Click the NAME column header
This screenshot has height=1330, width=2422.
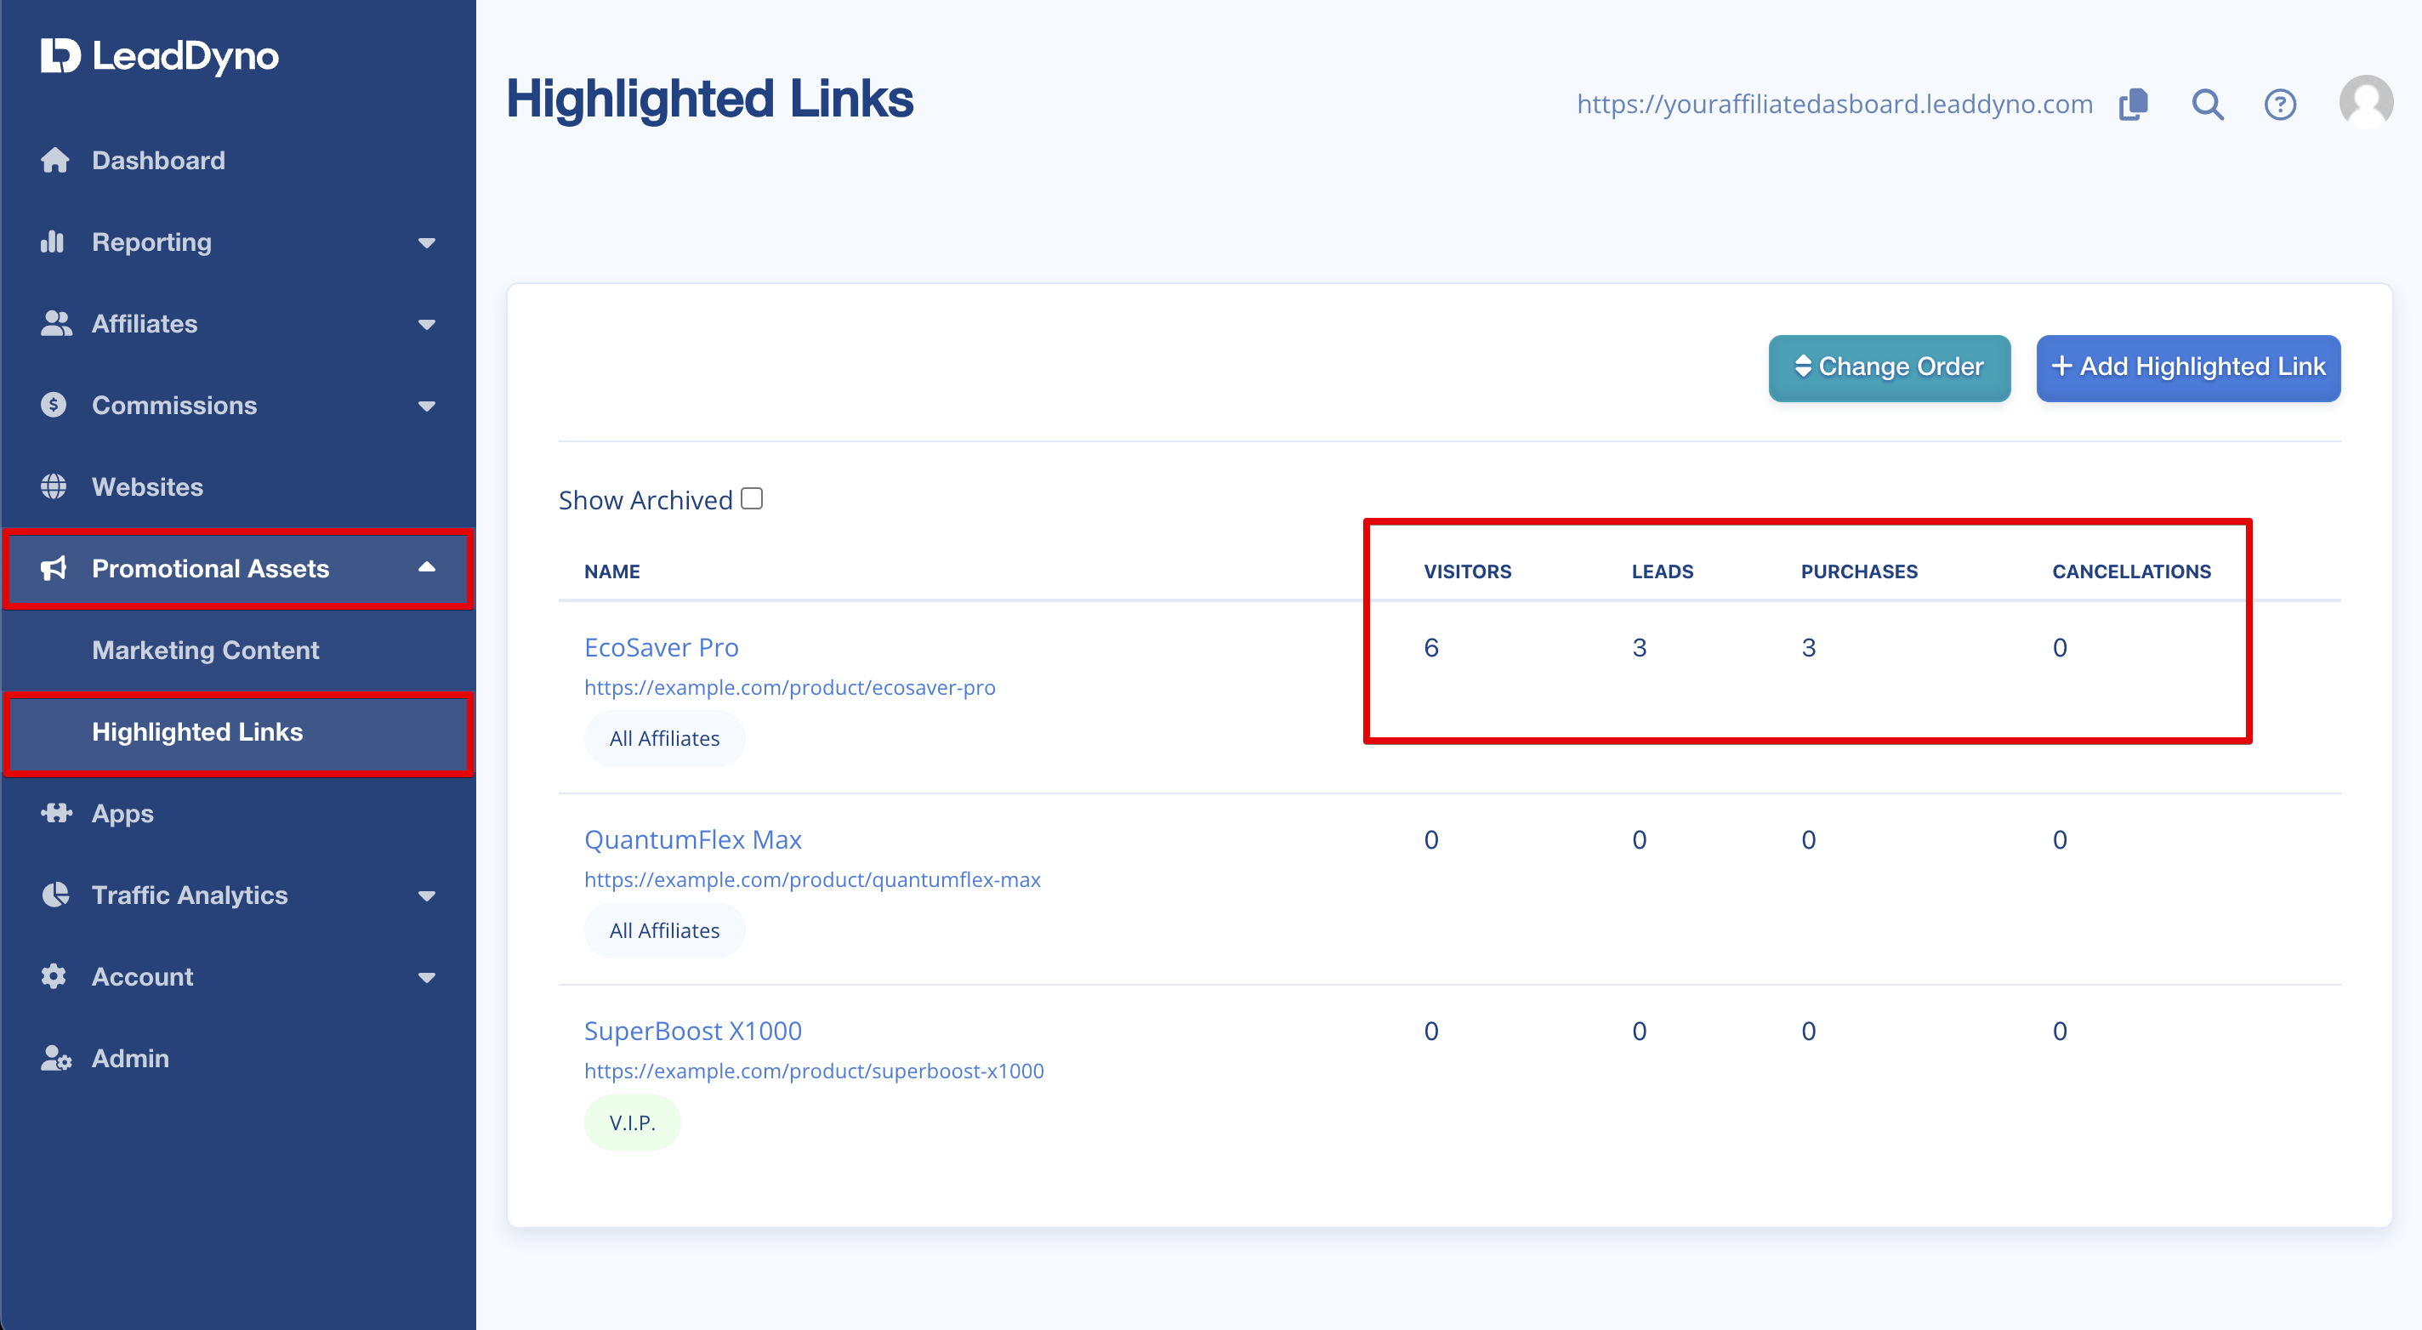(612, 571)
